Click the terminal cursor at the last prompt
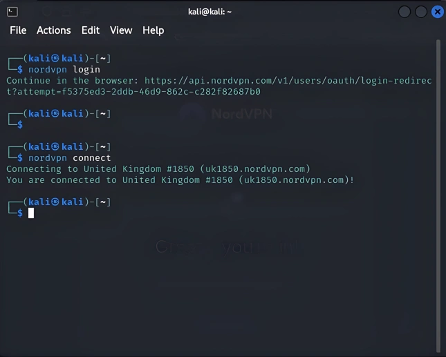The width and height of the screenshot is (446, 357). (31, 213)
